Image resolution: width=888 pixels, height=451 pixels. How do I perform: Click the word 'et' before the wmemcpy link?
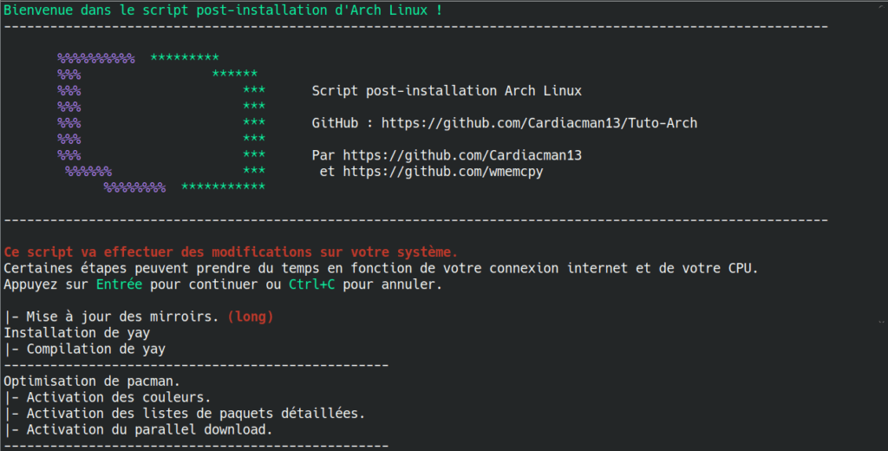click(327, 172)
